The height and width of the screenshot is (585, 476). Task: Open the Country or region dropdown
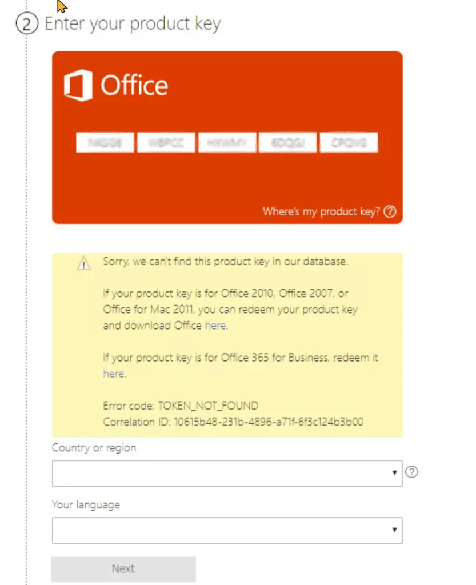(x=227, y=473)
